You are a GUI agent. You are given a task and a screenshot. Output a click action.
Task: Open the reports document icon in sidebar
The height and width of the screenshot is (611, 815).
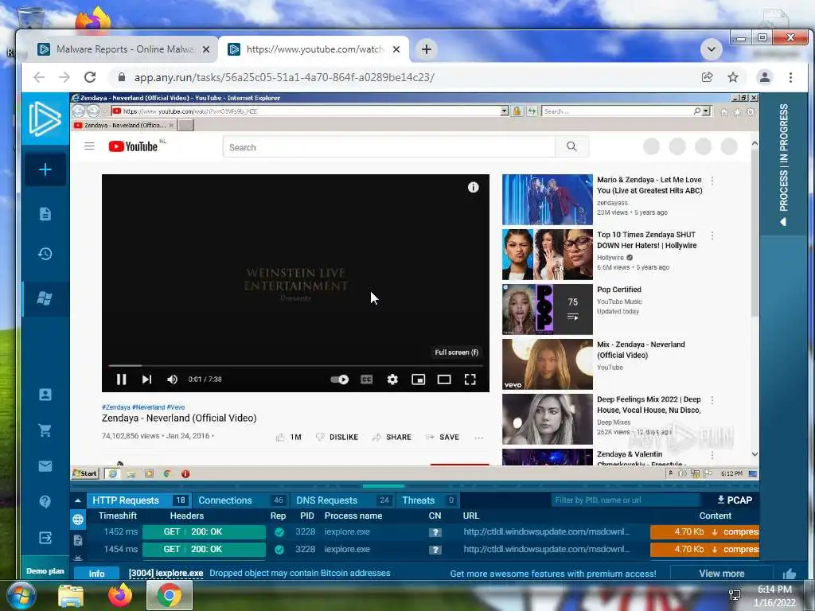click(x=45, y=214)
